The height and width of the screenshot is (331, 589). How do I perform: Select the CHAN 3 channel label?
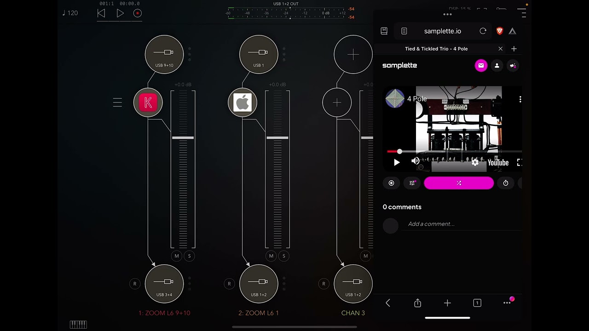(x=353, y=313)
